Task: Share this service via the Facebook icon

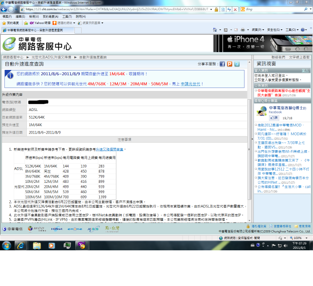Action: (222, 64)
